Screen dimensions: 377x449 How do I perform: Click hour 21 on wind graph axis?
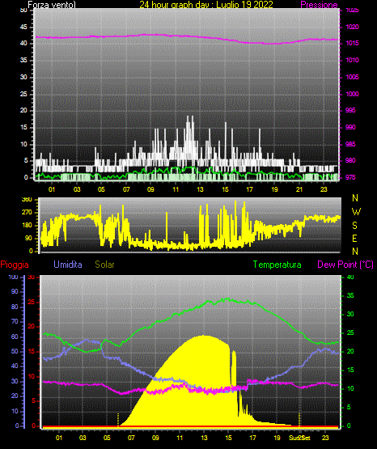(x=299, y=189)
